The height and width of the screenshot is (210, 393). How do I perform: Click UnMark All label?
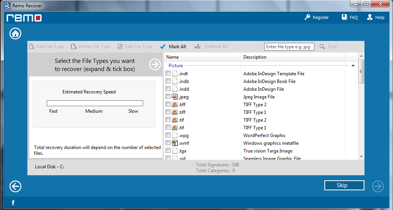click(216, 47)
